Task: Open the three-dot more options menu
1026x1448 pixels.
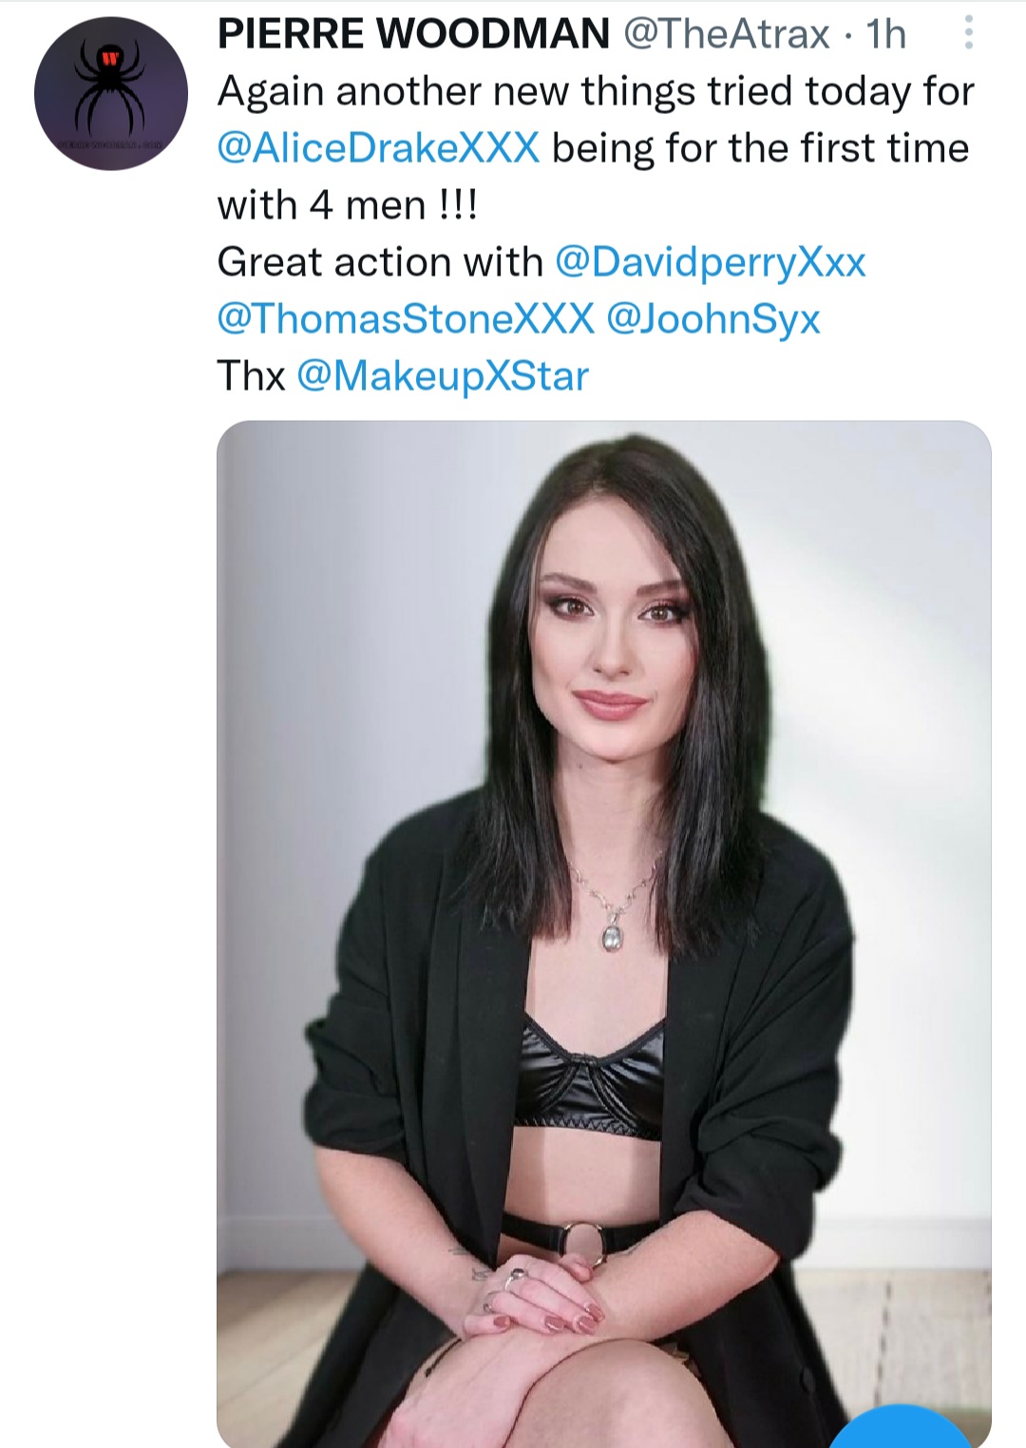Action: tap(968, 34)
